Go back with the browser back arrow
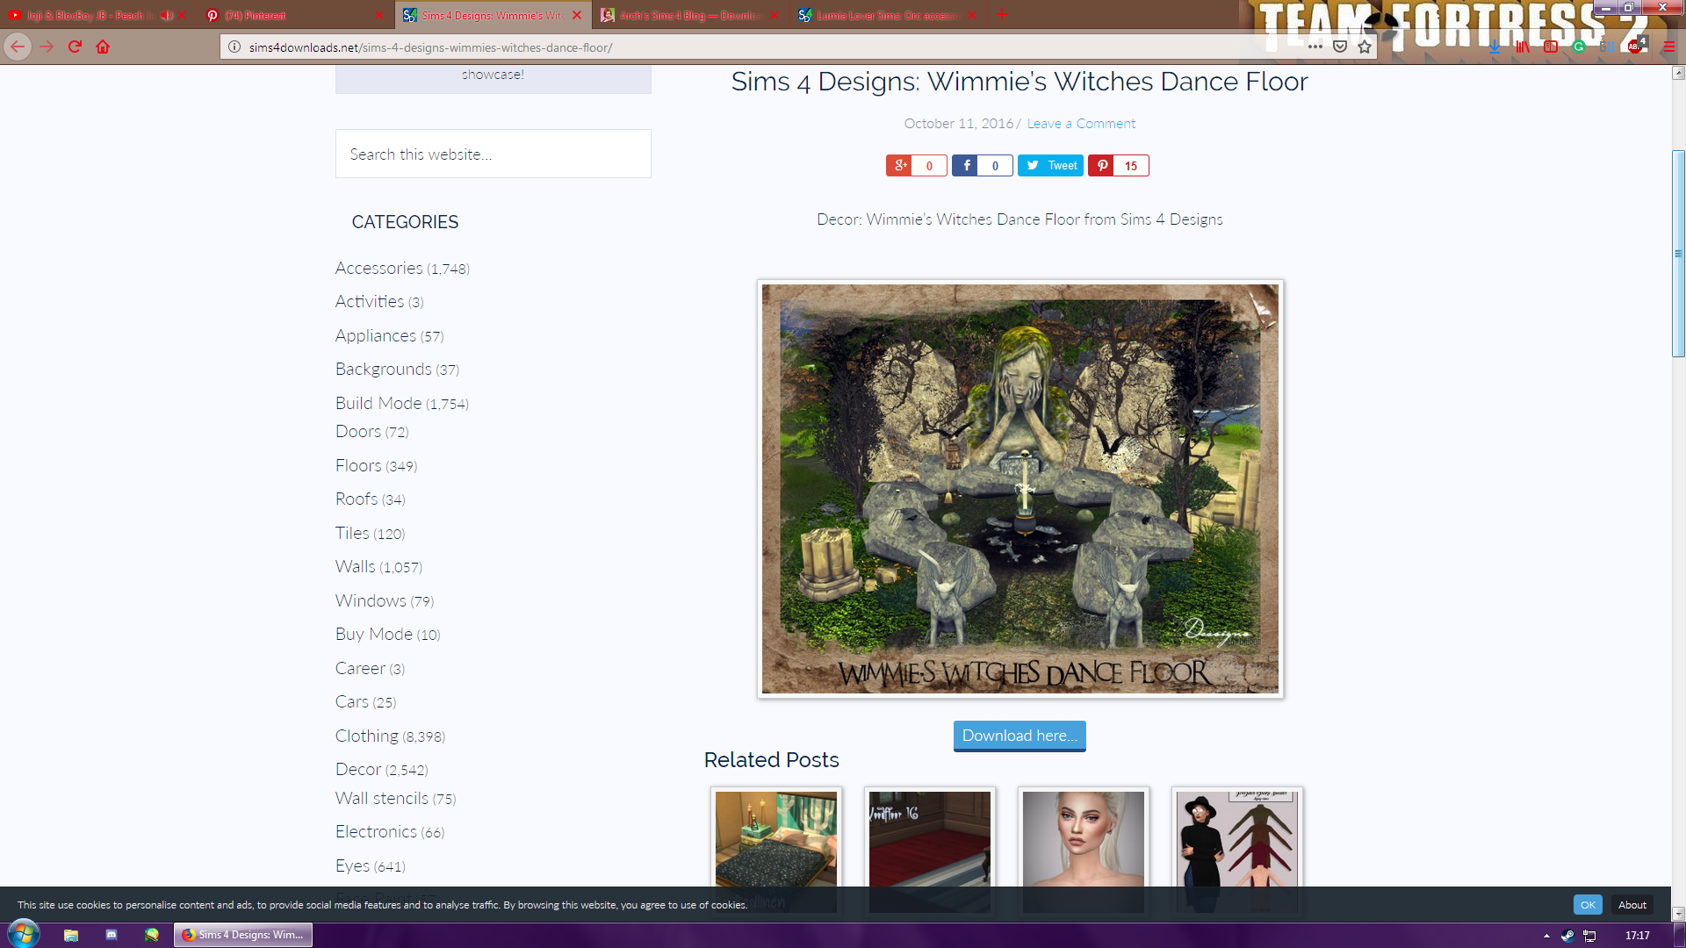Viewport: 1686px width, 948px height. (x=18, y=47)
